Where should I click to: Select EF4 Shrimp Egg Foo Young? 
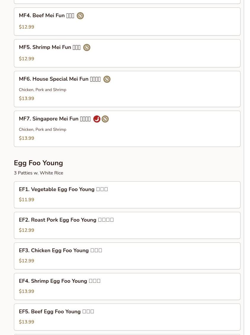pos(60,281)
